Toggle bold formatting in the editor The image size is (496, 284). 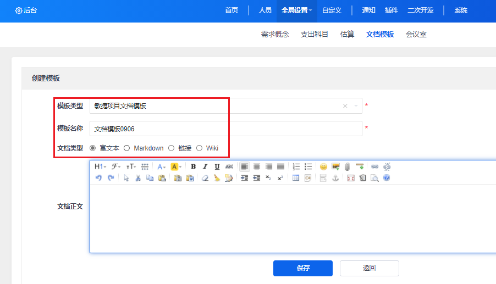point(193,166)
